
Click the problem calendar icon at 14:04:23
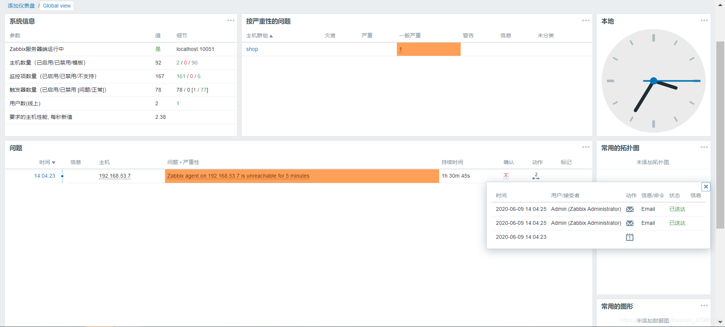coord(629,237)
